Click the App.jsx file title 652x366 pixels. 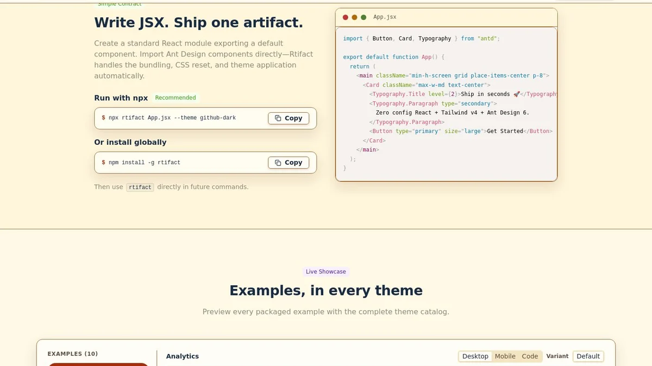[x=385, y=17]
